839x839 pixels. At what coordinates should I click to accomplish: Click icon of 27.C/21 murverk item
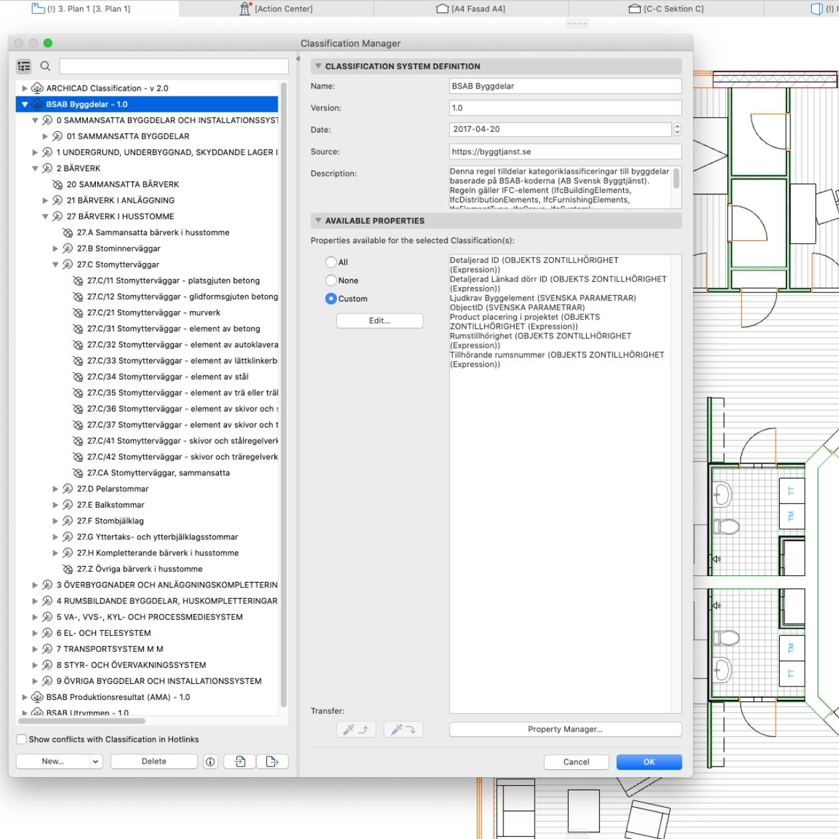(78, 312)
